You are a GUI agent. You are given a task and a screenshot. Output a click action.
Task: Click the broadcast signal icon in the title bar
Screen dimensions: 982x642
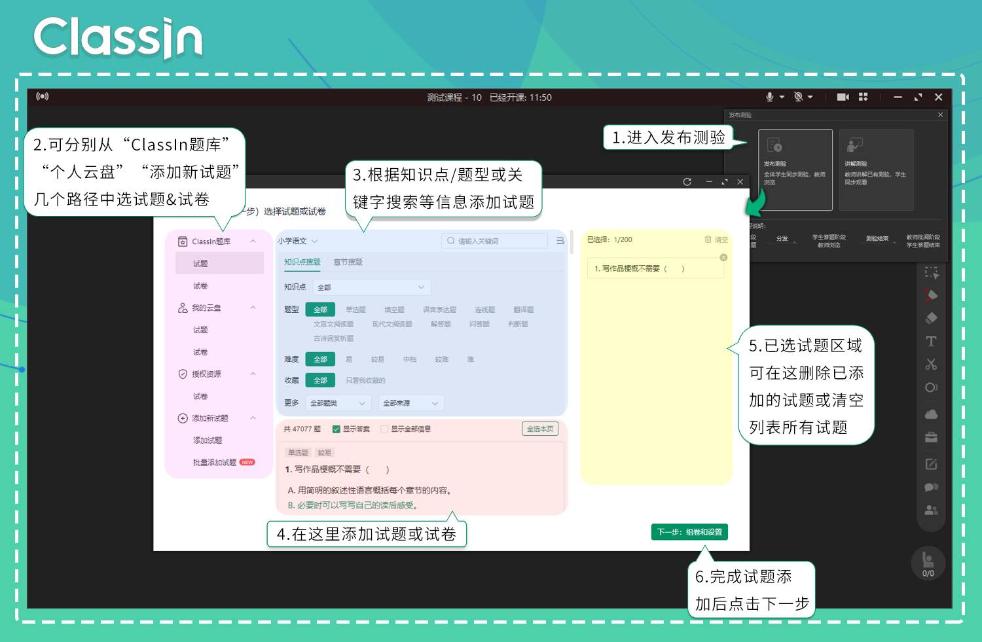pos(43,96)
